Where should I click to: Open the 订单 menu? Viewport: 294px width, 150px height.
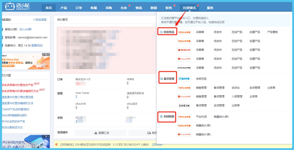tap(79, 8)
